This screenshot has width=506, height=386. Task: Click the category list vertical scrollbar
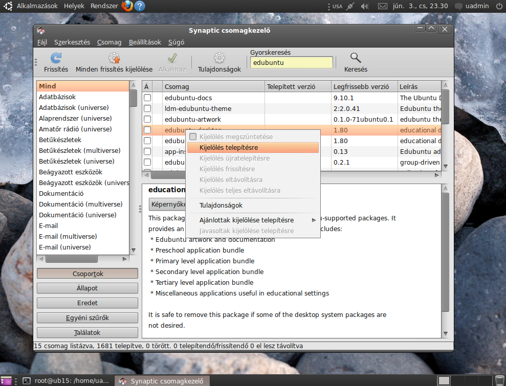(x=133, y=169)
